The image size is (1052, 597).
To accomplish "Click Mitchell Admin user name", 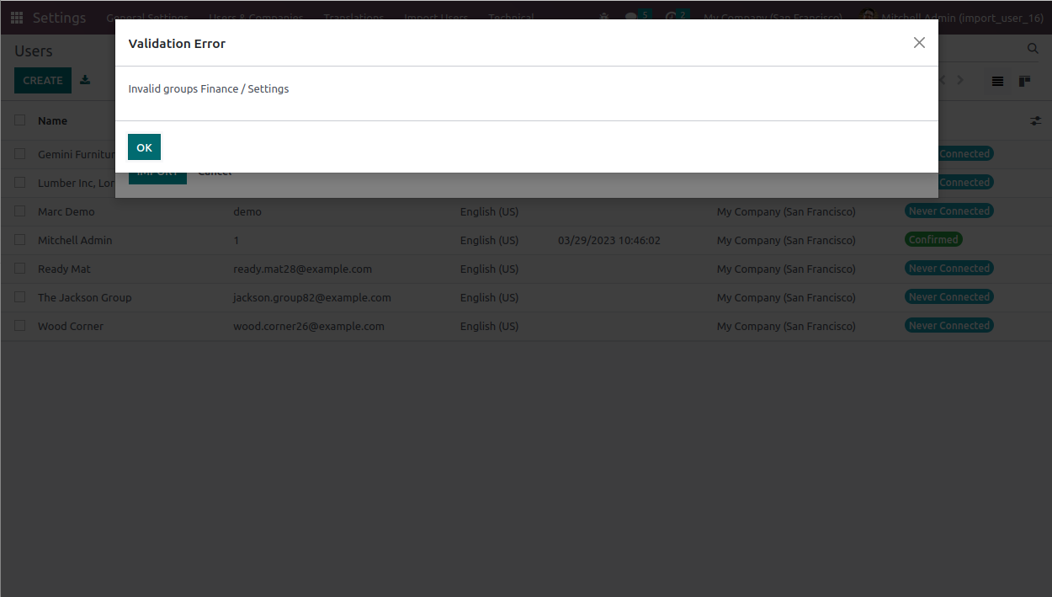I will (x=75, y=241).
